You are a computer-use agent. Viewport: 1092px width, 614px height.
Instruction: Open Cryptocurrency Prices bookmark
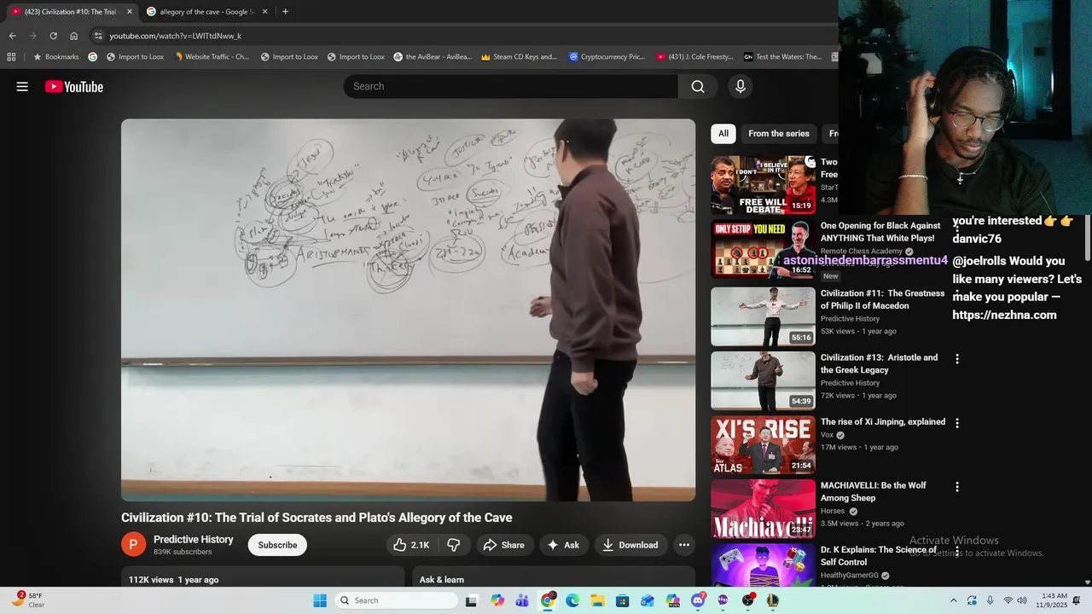tap(607, 57)
